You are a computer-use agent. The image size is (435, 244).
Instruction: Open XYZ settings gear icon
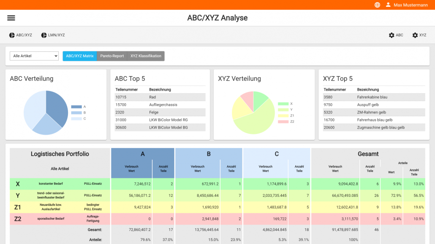pyautogui.click(x=415, y=35)
